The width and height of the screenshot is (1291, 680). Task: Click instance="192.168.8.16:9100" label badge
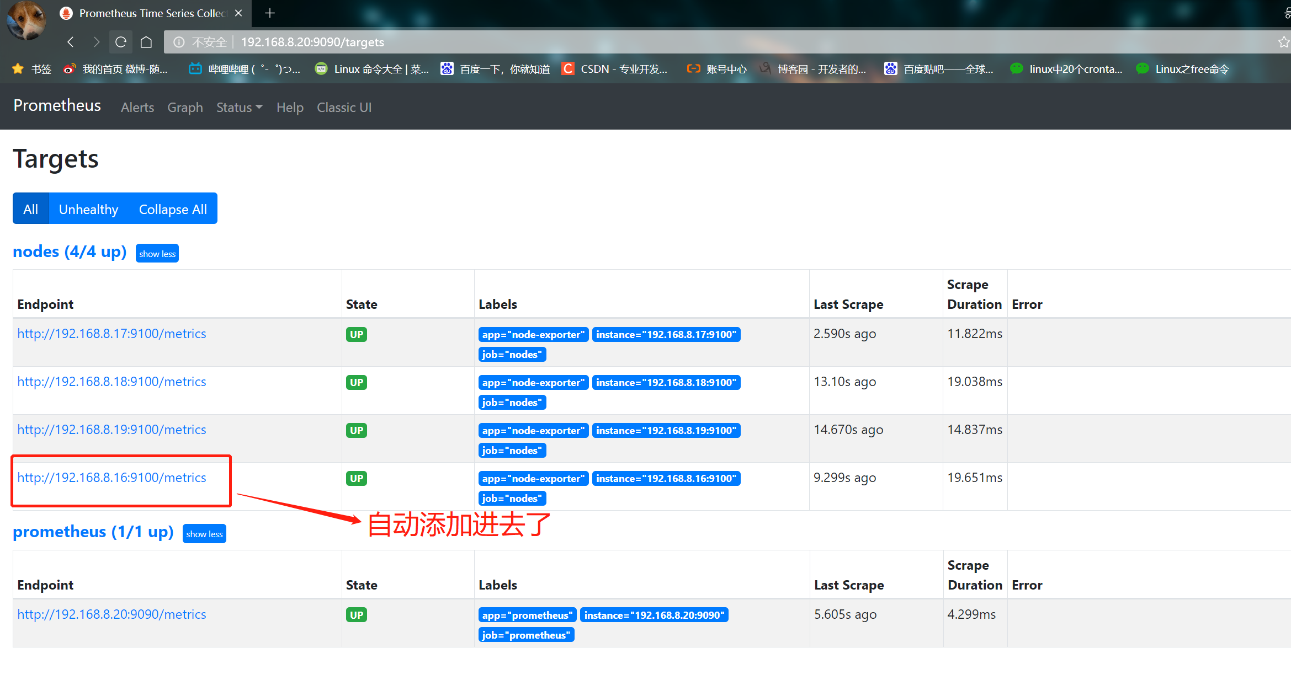pyautogui.click(x=666, y=479)
